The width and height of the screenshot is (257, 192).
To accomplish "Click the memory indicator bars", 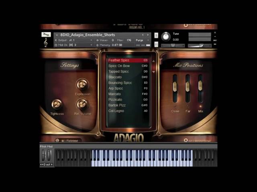I will pyautogui.click(x=143, y=45).
